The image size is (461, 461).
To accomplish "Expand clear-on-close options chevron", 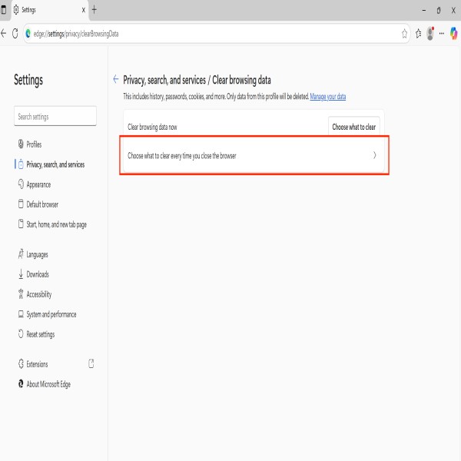I will (374, 155).
